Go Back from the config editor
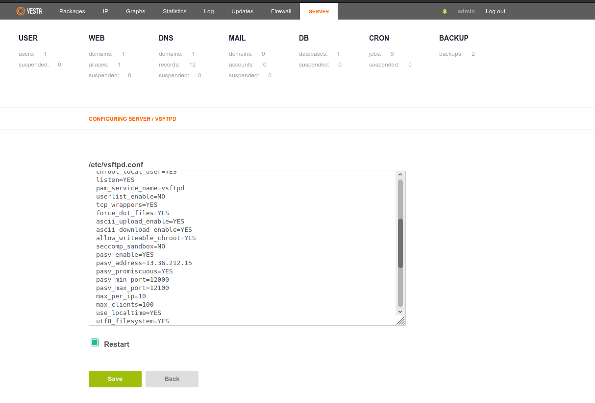The width and height of the screenshot is (595, 403). [172, 379]
